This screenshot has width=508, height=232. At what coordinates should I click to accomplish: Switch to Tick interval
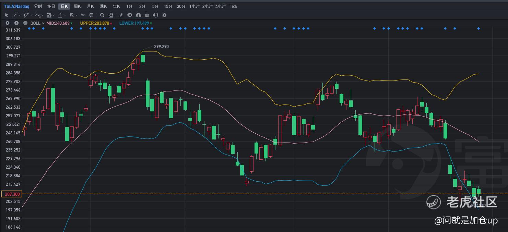(234, 7)
